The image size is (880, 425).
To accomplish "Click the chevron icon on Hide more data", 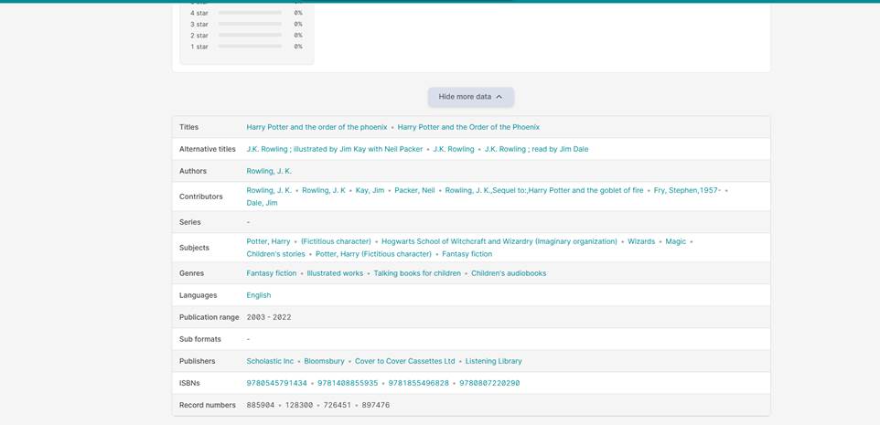I will coord(499,97).
